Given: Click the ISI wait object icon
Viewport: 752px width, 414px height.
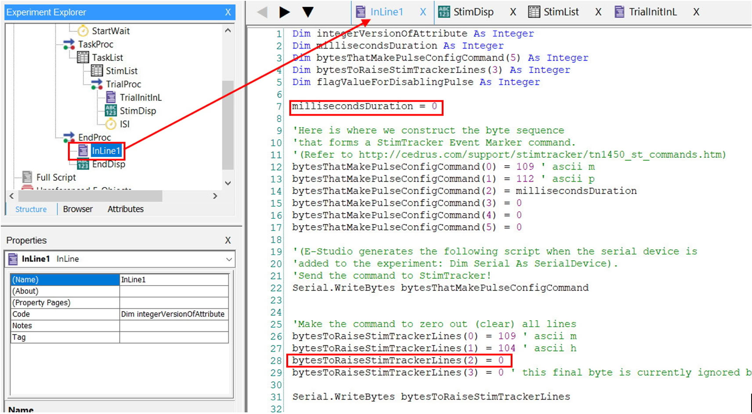Looking at the screenshot, I should pos(111,124).
